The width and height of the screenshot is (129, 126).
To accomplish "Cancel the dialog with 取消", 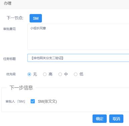I will 116,119.
